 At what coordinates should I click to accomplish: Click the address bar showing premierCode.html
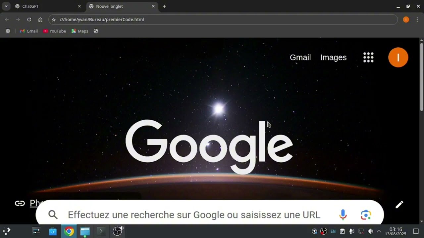[x=223, y=20]
